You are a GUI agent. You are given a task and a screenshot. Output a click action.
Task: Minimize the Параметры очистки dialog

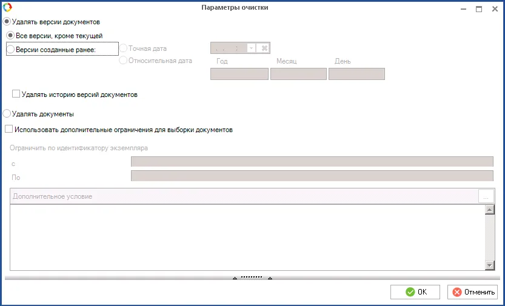463,9
